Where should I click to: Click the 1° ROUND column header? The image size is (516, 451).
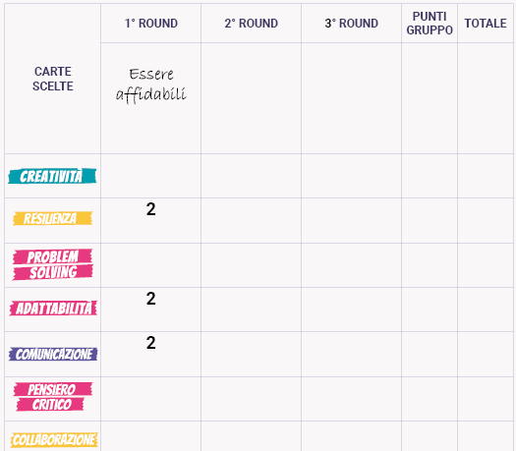click(x=151, y=24)
